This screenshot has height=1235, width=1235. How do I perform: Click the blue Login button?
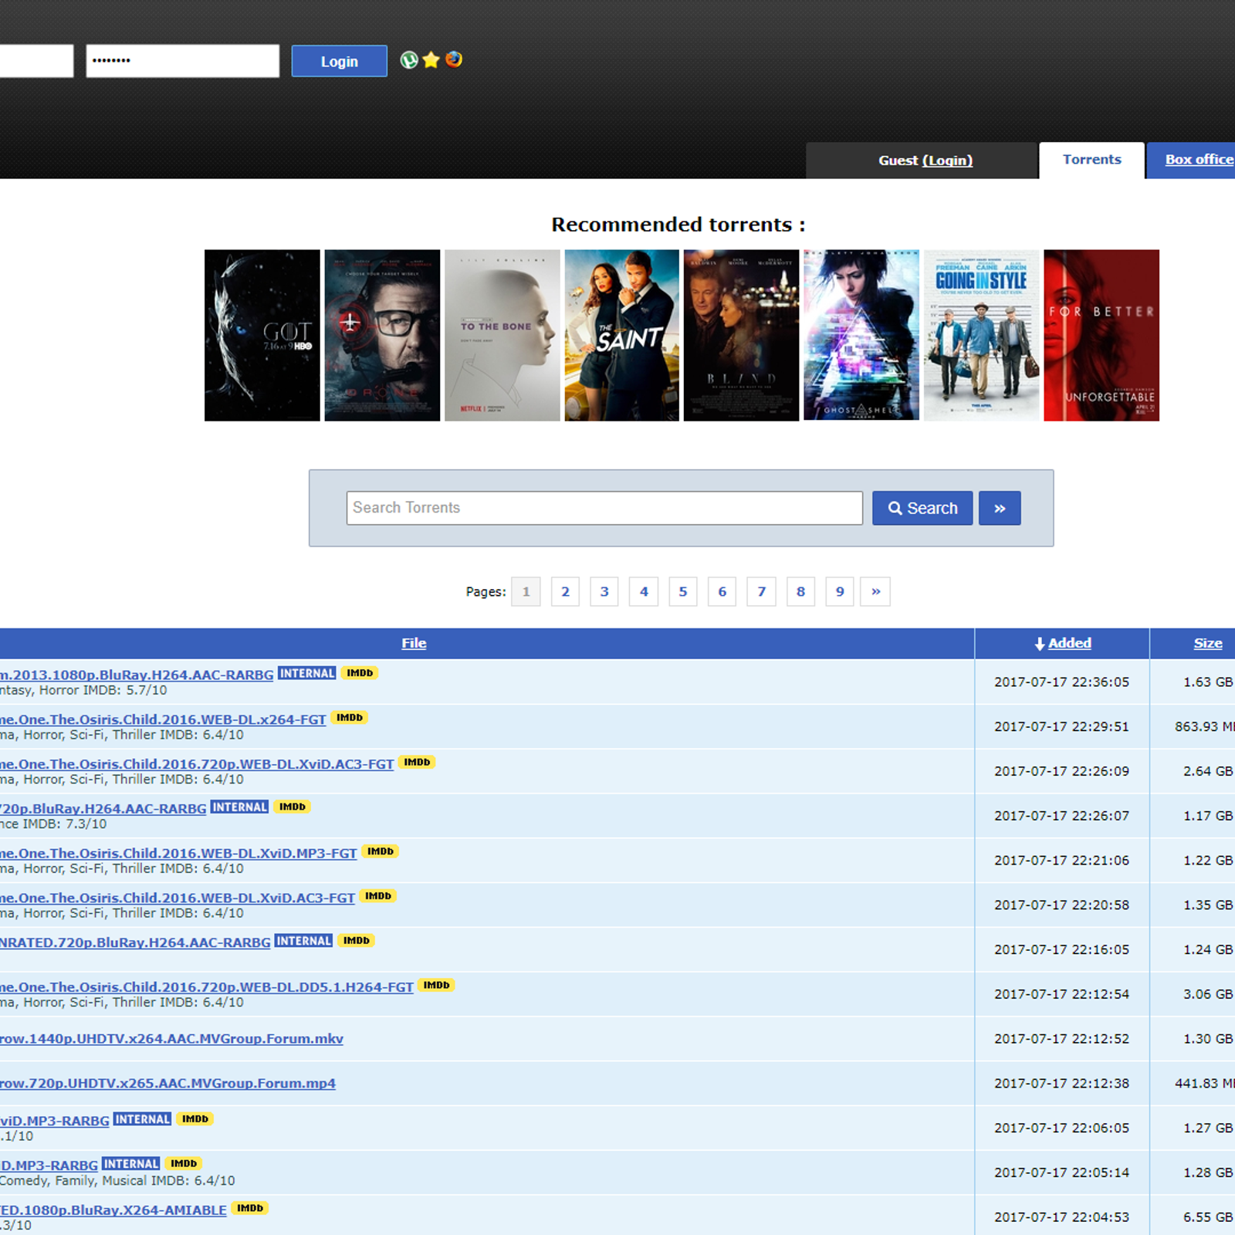coord(339,61)
